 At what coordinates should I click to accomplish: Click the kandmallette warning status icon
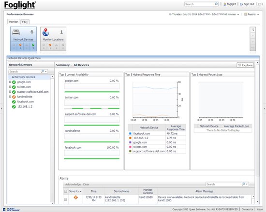[x=14, y=97]
